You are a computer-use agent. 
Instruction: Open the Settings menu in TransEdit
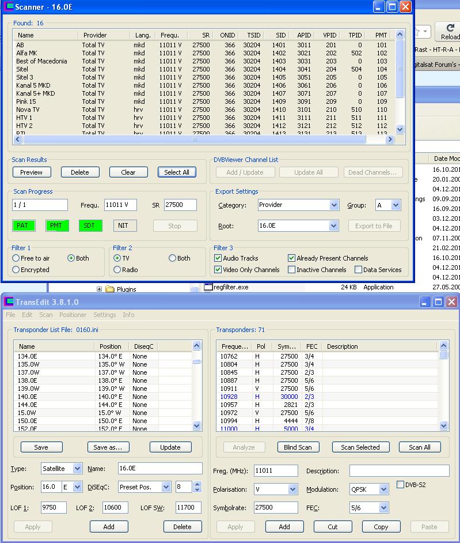click(x=104, y=315)
